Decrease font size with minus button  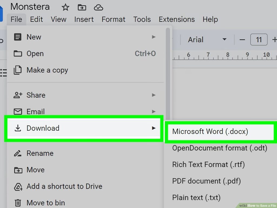click(x=242, y=40)
